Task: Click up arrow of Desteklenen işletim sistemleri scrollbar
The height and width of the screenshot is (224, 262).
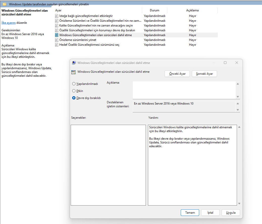Action: [238, 104]
